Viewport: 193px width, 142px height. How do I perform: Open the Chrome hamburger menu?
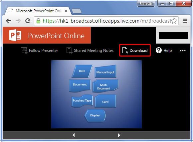185,21
